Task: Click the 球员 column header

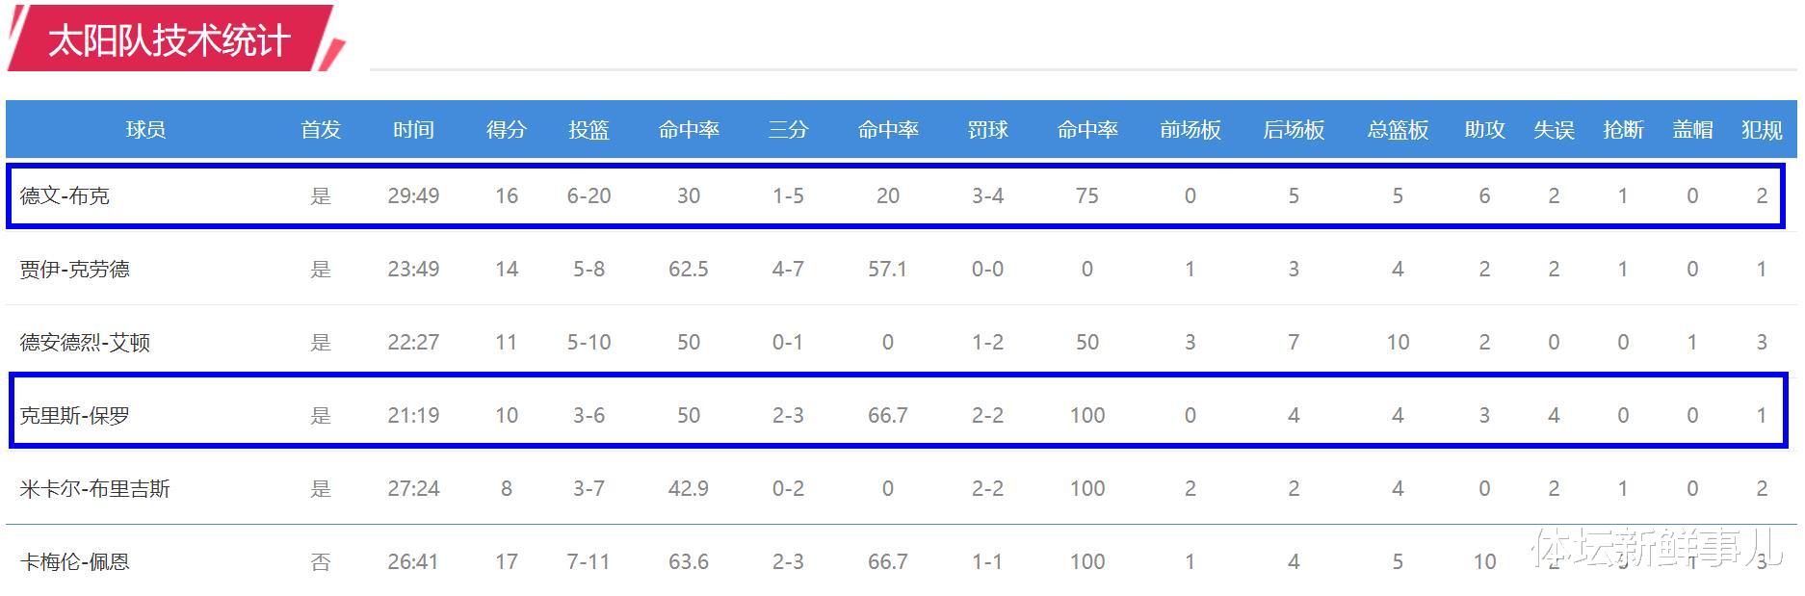Action: click(x=145, y=130)
